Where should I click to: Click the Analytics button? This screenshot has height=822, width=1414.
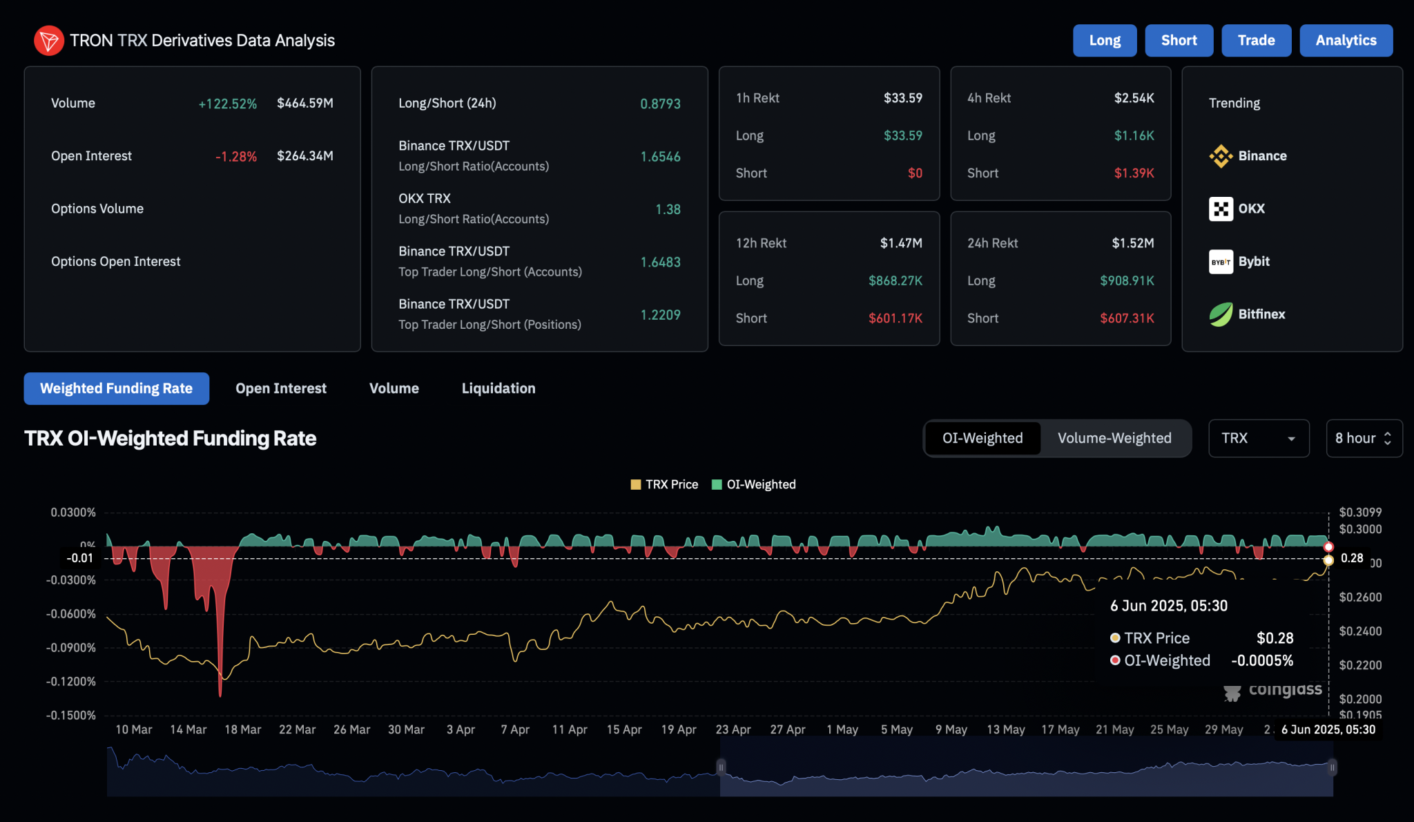[x=1345, y=41]
